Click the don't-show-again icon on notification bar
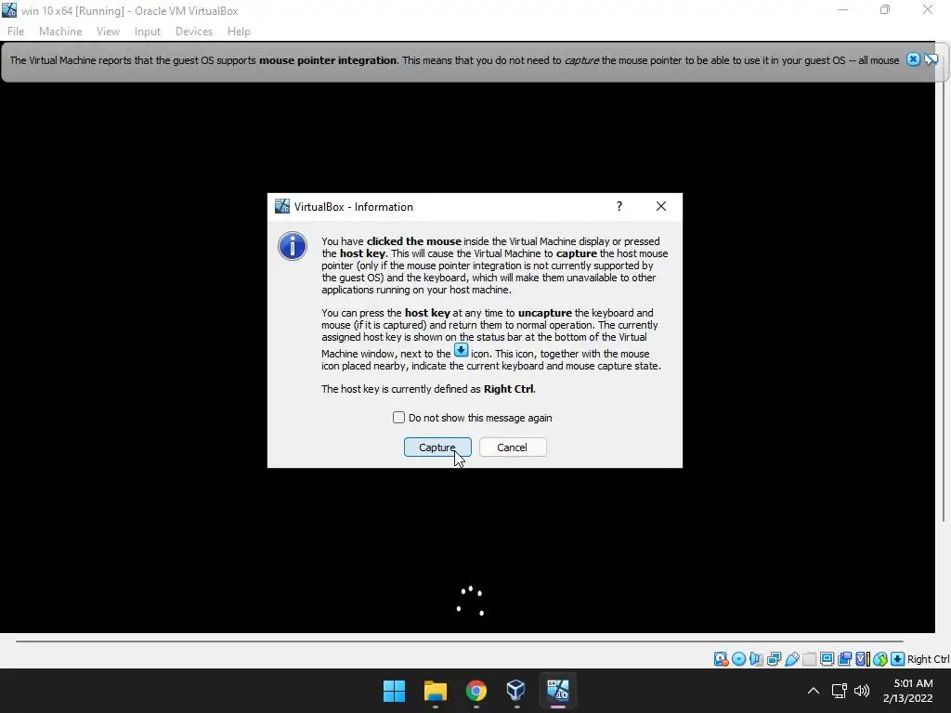Image resolution: width=951 pixels, height=713 pixels. click(931, 59)
